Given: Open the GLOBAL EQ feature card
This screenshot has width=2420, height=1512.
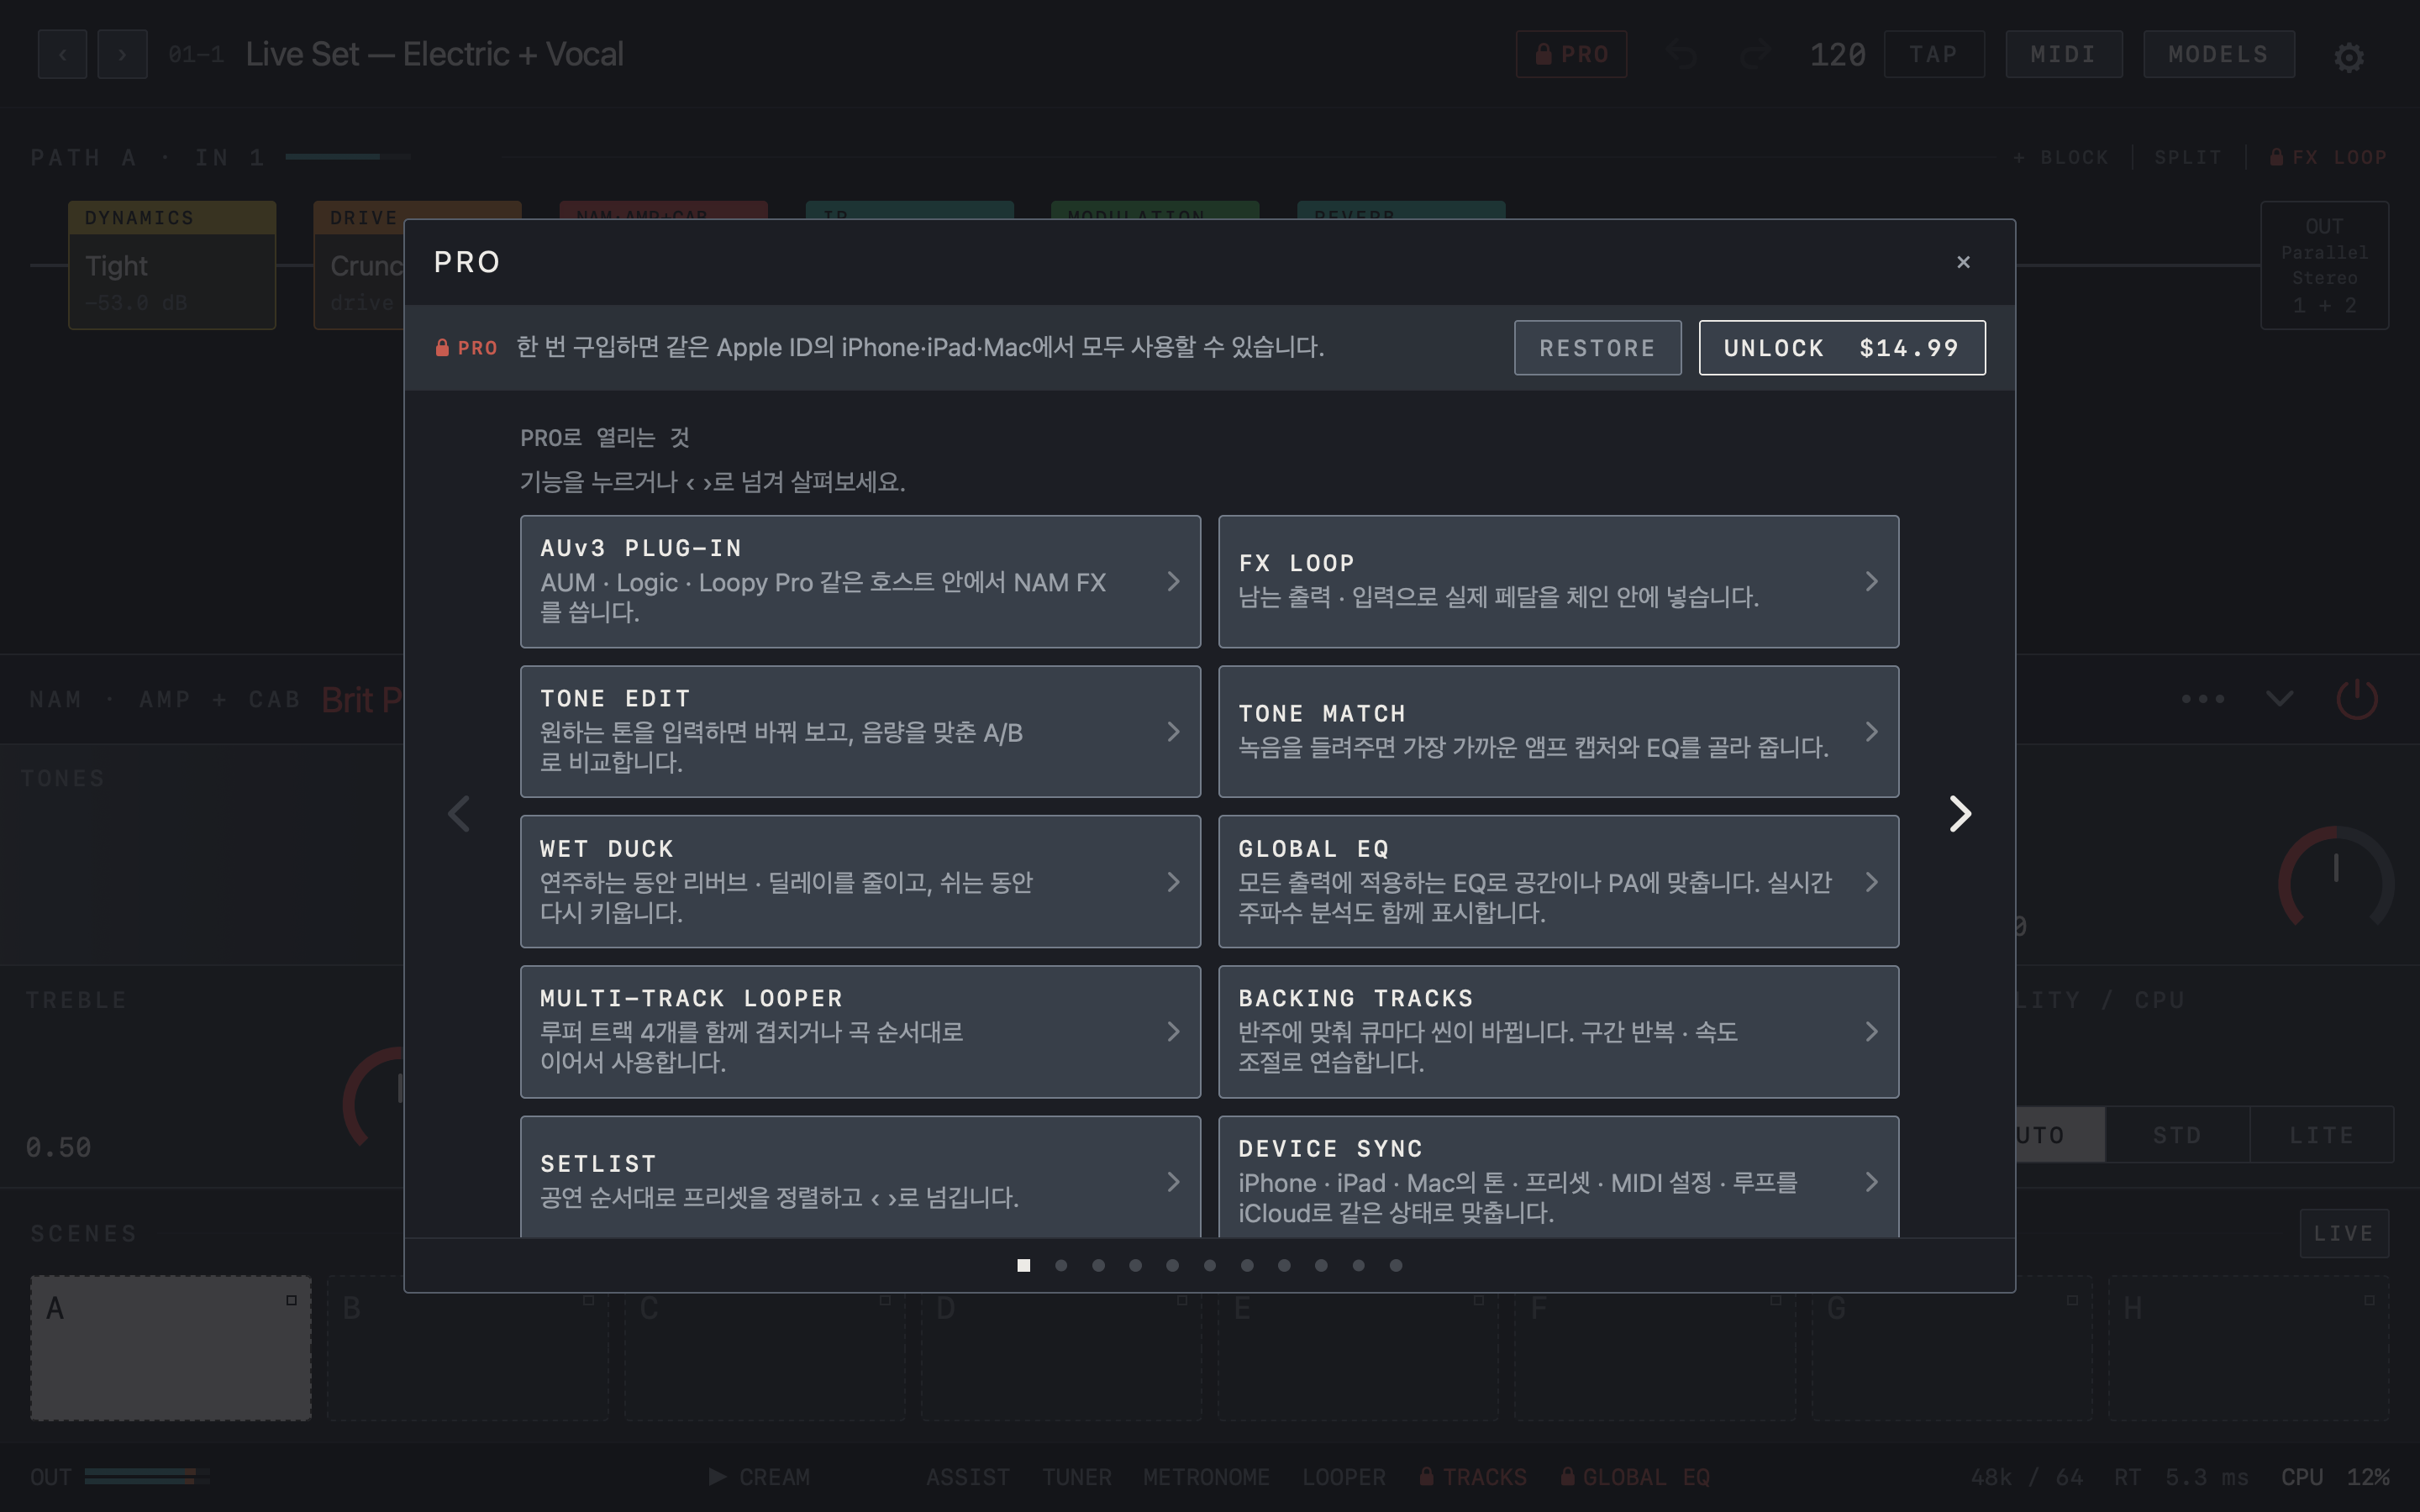Looking at the screenshot, I should coord(1558,881).
